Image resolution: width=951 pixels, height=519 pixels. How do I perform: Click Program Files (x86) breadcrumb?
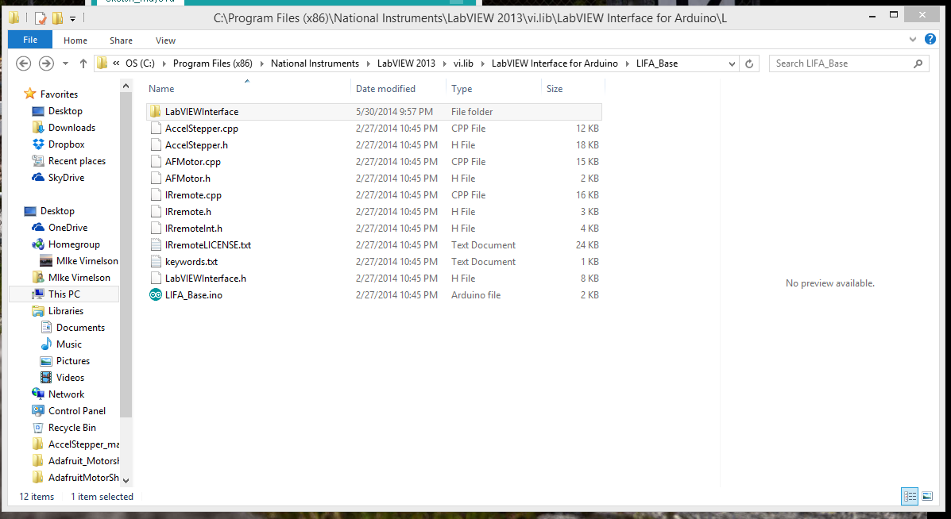pyautogui.click(x=212, y=63)
